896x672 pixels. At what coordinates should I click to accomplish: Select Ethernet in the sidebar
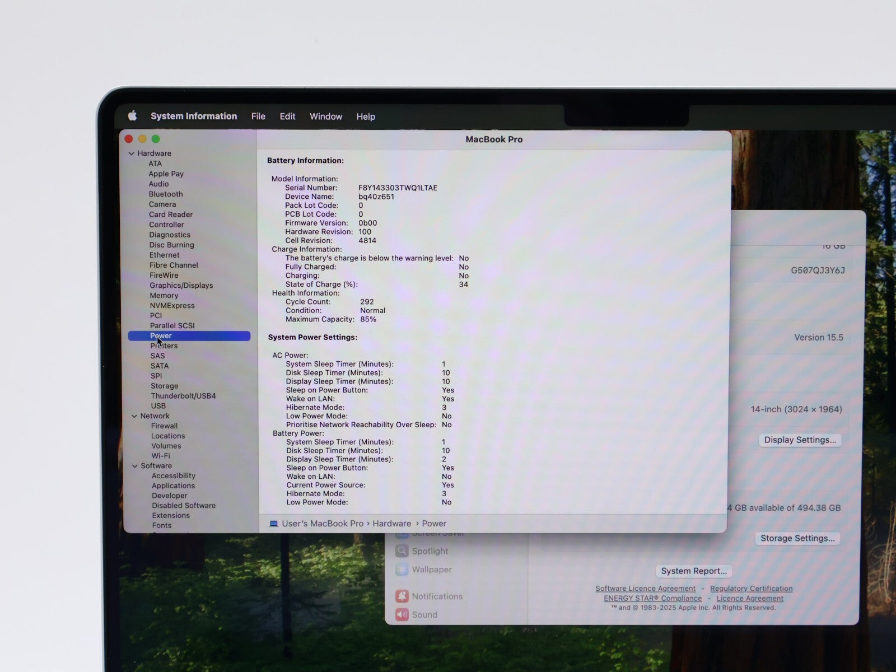pyautogui.click(x=164, y=255)
